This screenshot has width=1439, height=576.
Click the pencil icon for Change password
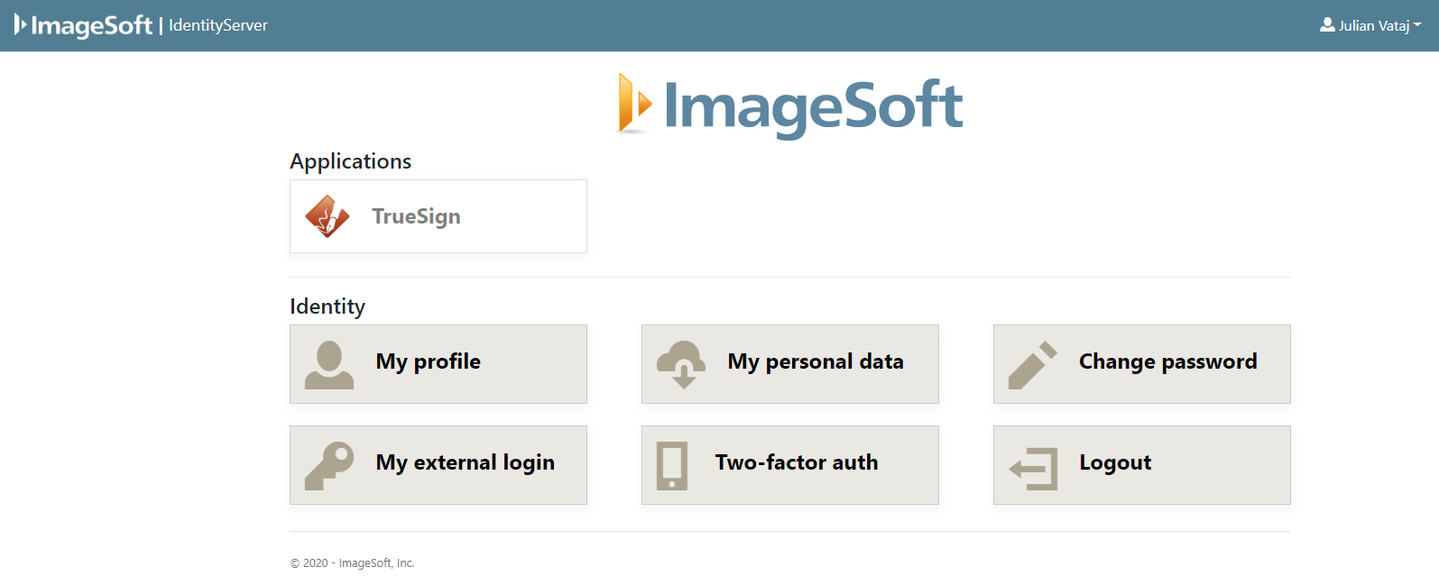pos(1033,364)
